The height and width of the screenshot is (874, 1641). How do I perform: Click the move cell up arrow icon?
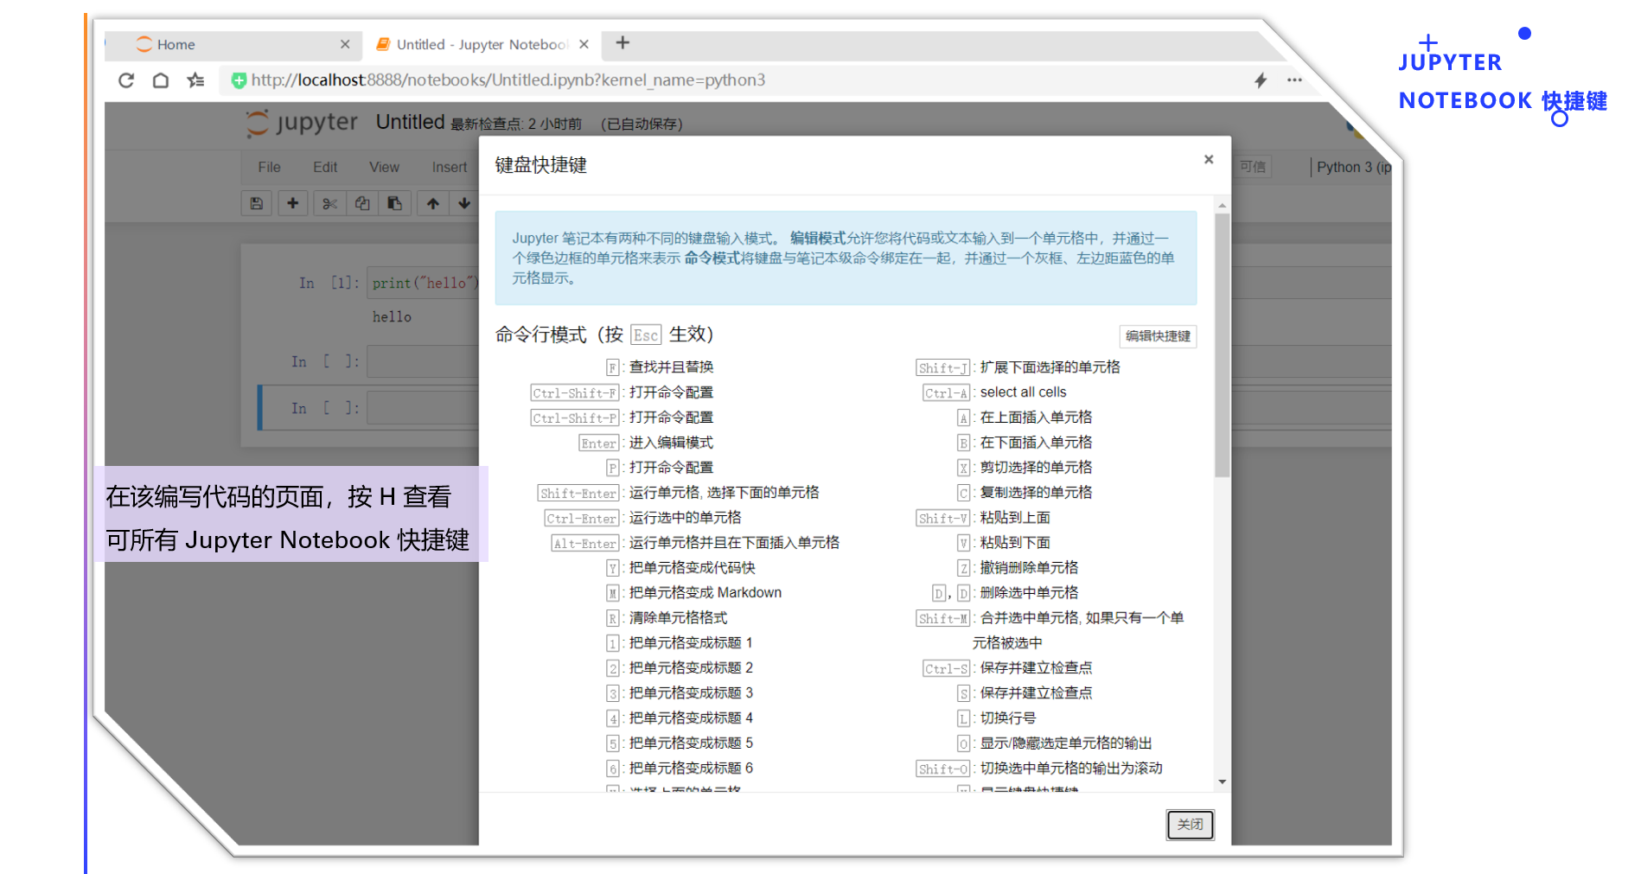433,203
